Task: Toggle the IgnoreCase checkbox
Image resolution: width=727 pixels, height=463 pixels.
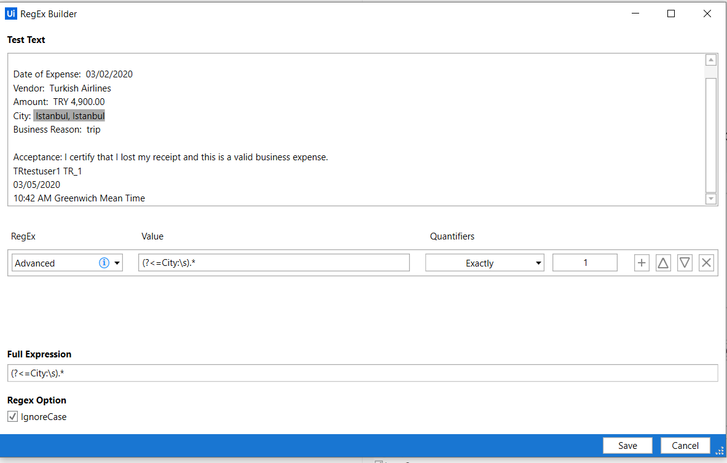Action: (x=12, y=417)
